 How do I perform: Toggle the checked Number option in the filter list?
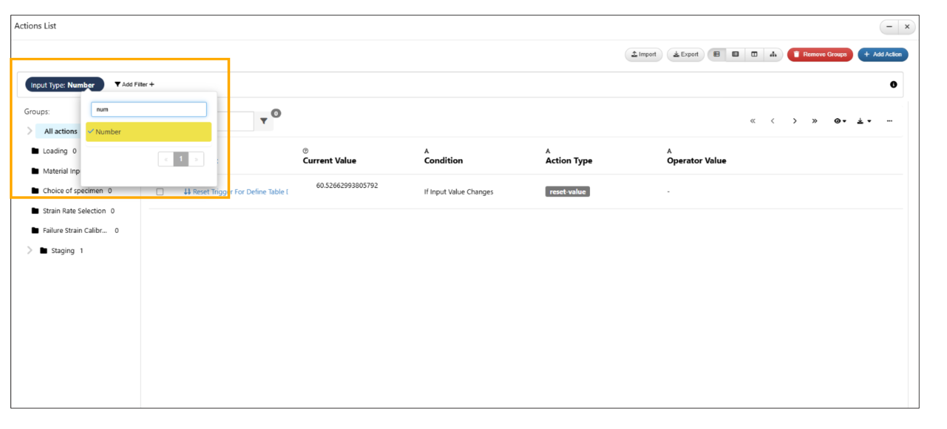click(x=149, y=132)
